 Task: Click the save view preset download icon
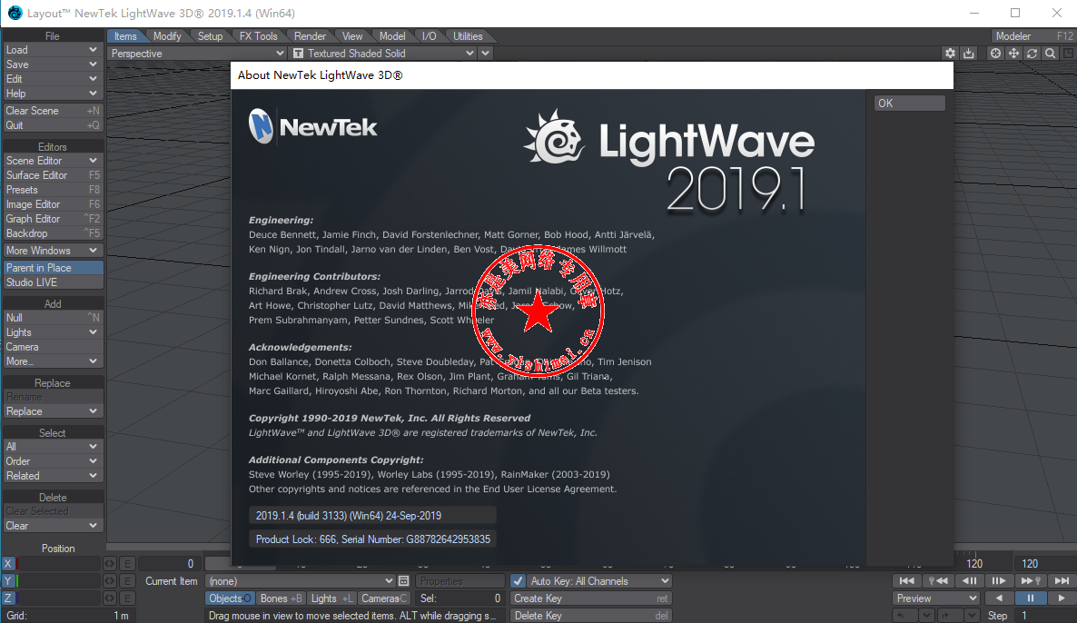968,53
